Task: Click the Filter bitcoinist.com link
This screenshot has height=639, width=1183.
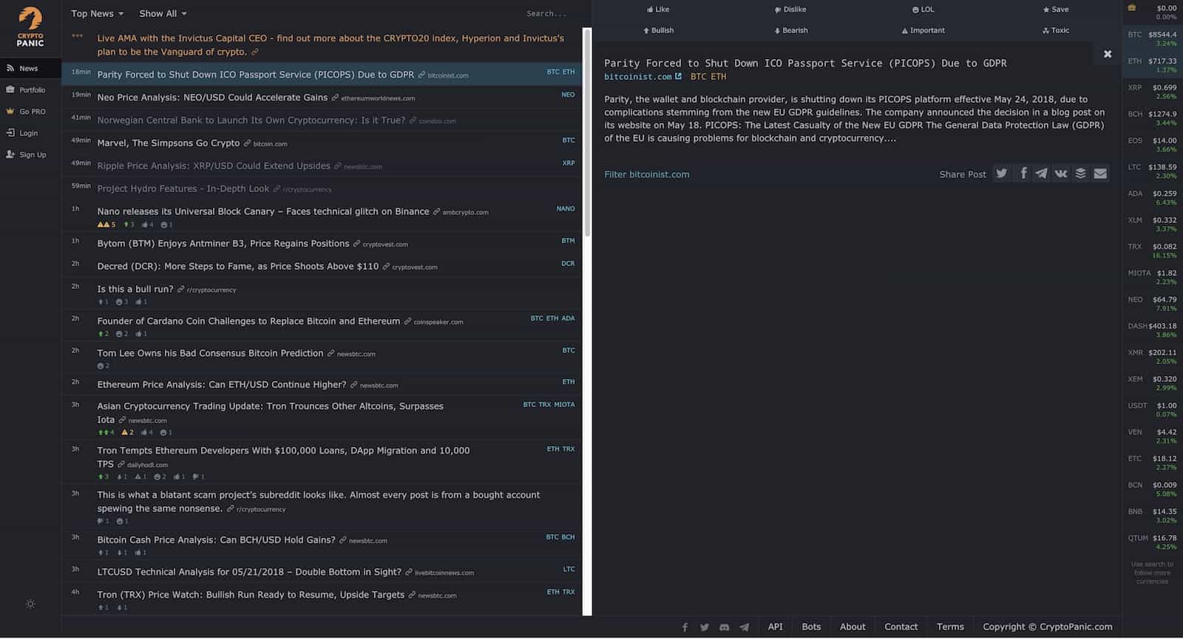Action: [x=647, y=174]
